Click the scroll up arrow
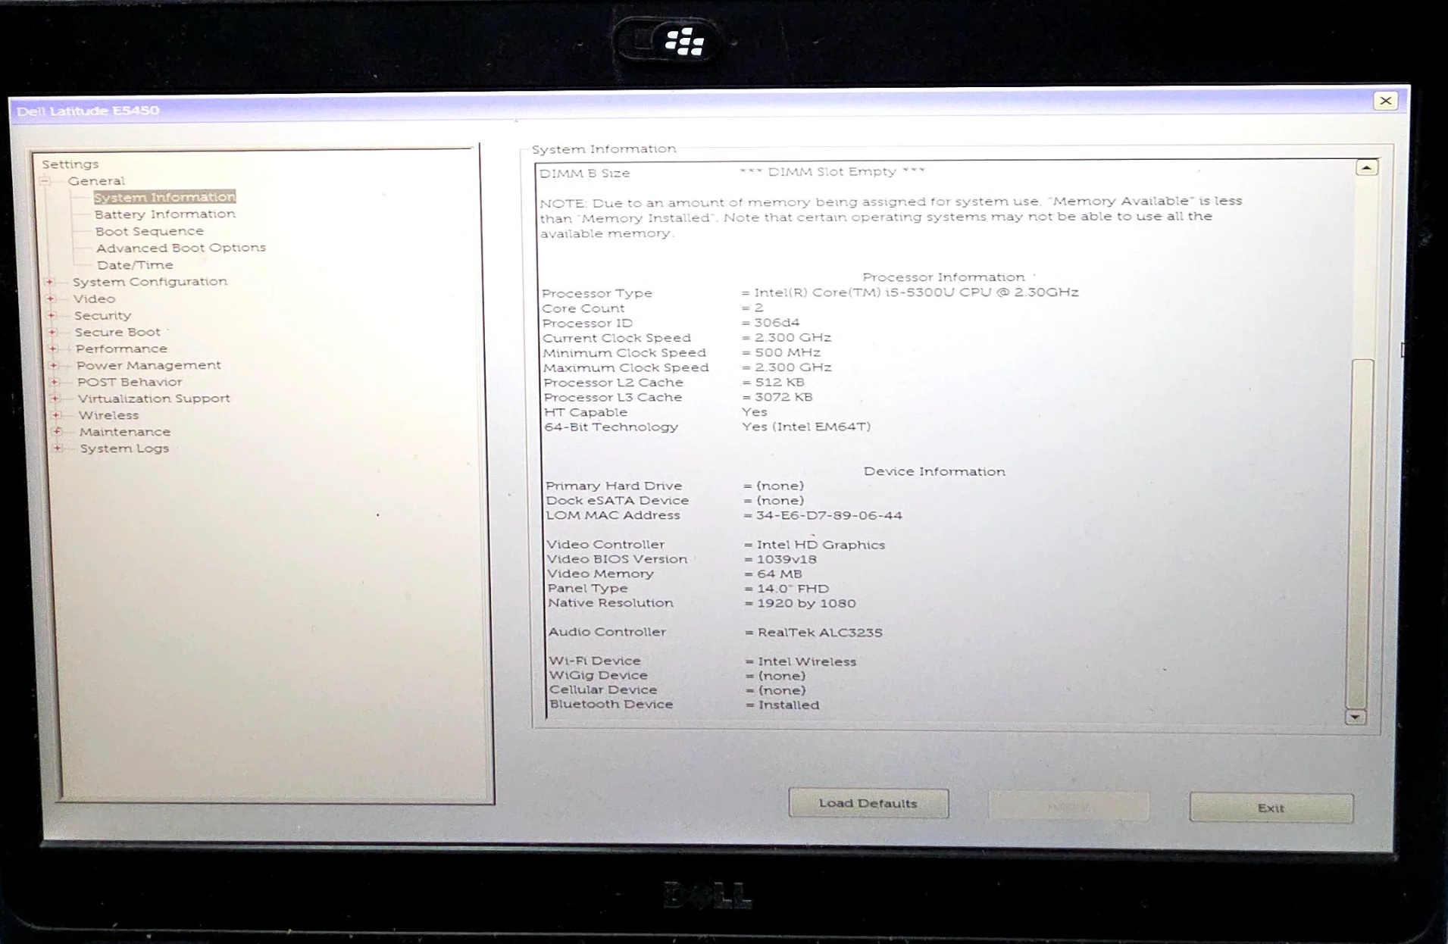The image size is (1448, 944). (x=1367, y=167)
